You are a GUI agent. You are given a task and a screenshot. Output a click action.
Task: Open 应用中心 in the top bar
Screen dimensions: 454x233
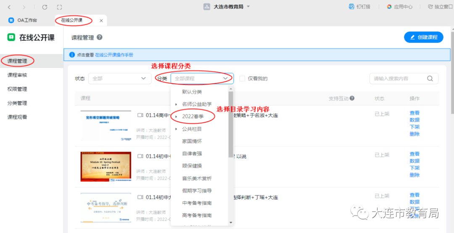(399, 7)
